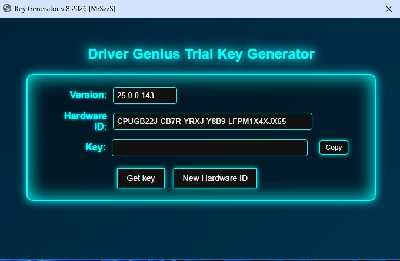The width and height of the screenshot is (400, 261).
Task: Click the Version: label
Action: [x=88, y=95]
